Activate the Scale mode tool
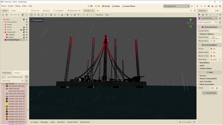The image size is (223, 125). point(42,15)
